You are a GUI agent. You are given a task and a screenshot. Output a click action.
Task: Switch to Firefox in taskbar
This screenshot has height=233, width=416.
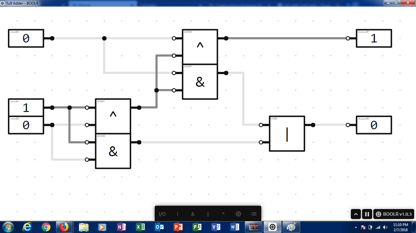tap(64, 227)
